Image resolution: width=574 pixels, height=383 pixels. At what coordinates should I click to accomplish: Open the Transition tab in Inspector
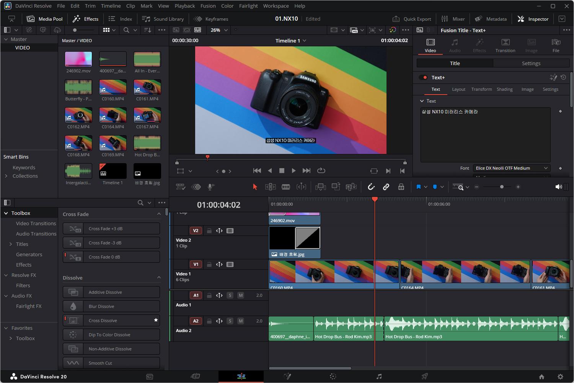click(505, 46)
